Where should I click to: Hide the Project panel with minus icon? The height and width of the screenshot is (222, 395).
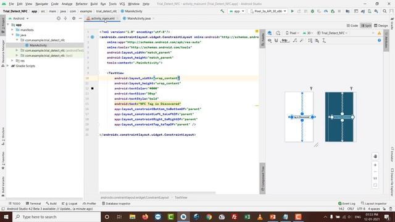[80, 18]
